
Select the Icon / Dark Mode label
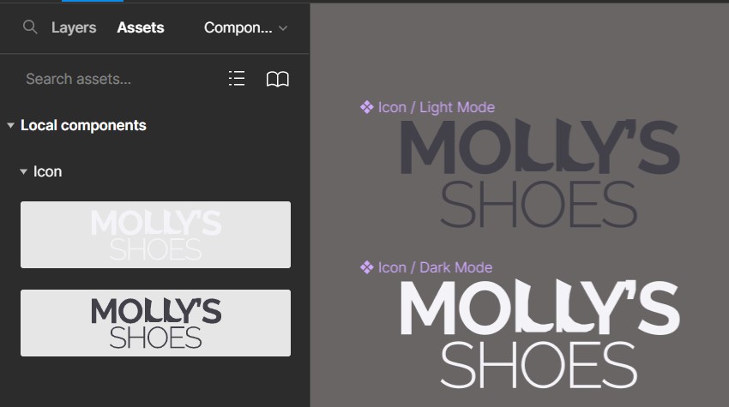(x=435, y=267)
